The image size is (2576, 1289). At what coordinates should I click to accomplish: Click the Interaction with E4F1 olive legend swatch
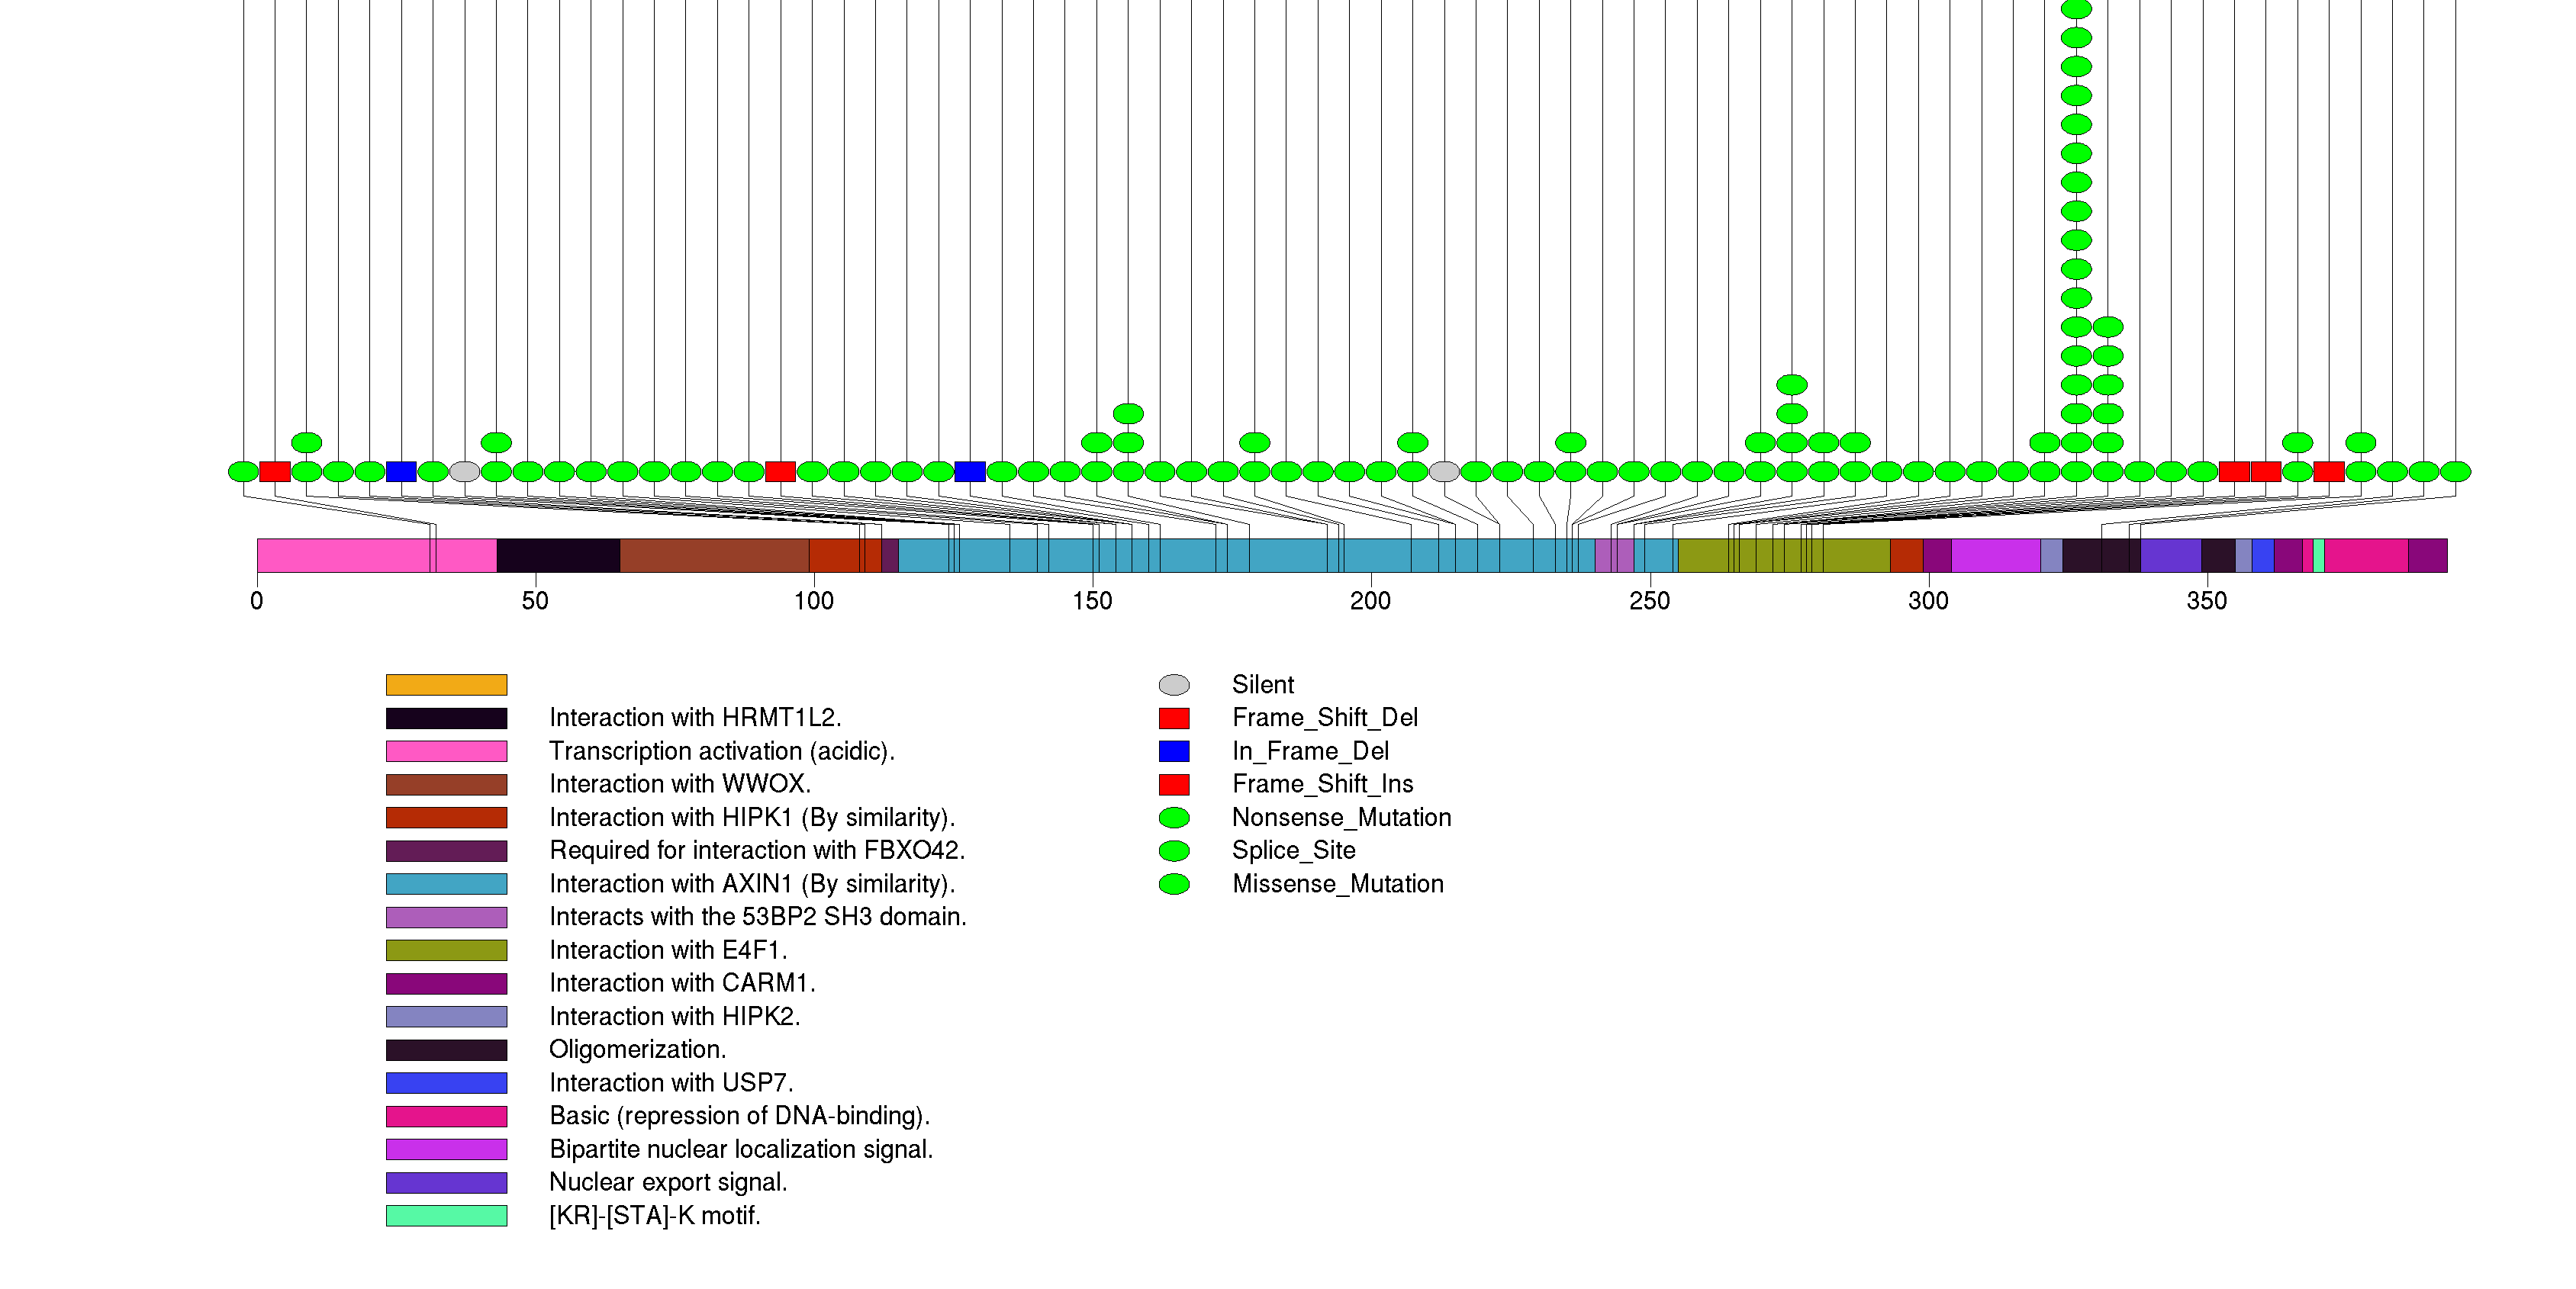click(446, 950)
